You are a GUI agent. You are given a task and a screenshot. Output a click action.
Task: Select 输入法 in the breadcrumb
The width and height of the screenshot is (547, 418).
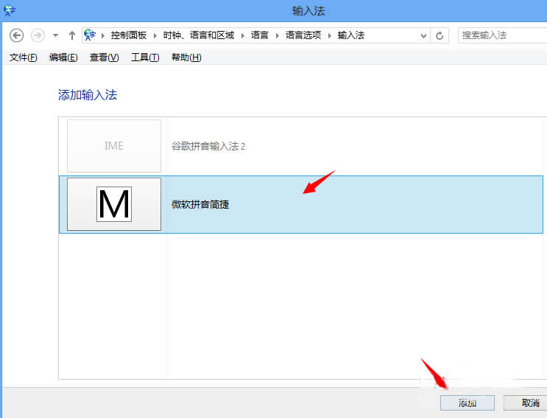351,35
